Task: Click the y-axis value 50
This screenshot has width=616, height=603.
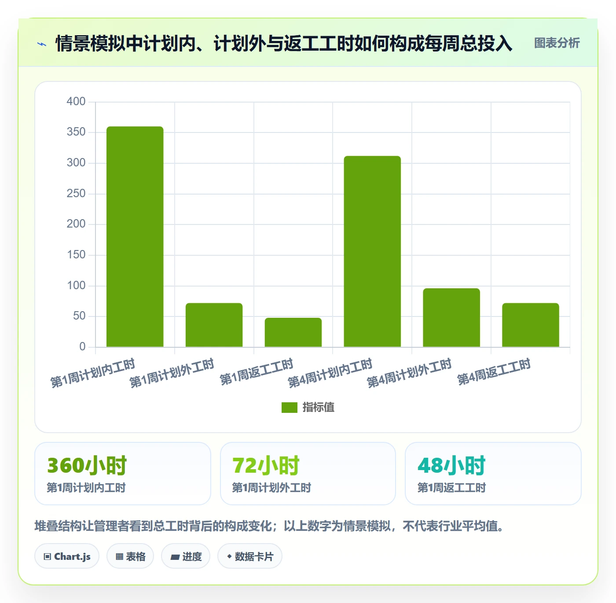Action: click(79, 316)
